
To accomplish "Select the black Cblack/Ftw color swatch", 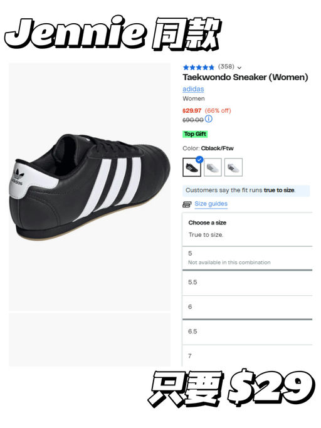I will (191, 167).
